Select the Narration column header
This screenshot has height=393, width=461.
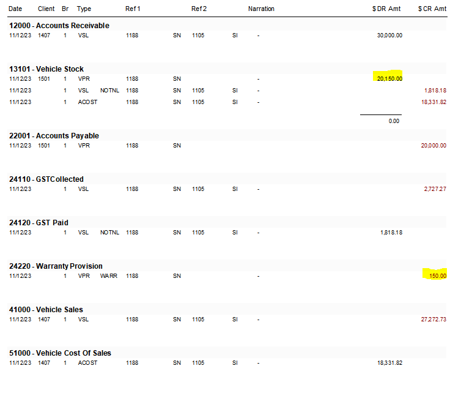click(x=261, y=9)
